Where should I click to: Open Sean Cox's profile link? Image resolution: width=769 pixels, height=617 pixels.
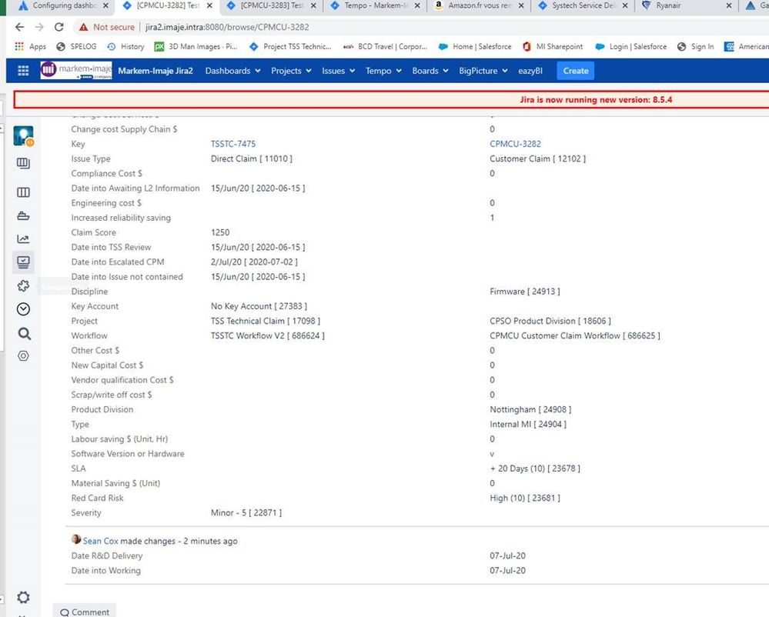[x=101, y=541]
